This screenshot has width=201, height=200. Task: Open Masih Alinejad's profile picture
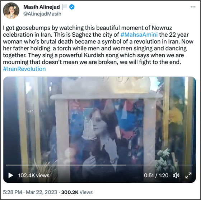pyautogui.click(x=11, y=10)
